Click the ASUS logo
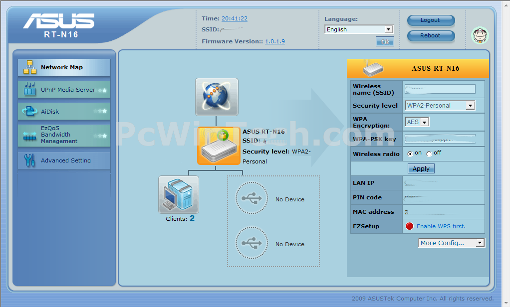 [x=59, y=21]
